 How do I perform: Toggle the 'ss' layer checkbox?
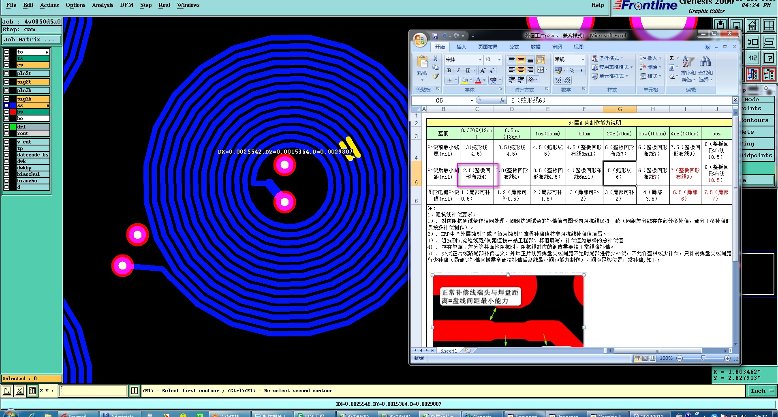pos(6,105)
